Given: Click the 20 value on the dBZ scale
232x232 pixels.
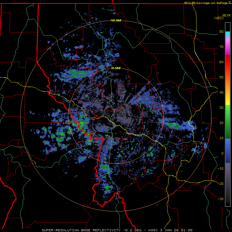Looking at the screenshot, I should (x=221, y=123).
